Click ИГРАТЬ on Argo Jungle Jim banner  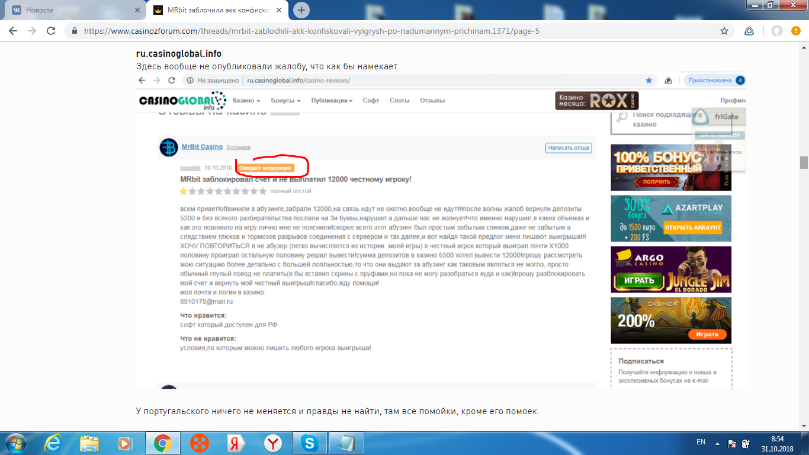[638, 280]
